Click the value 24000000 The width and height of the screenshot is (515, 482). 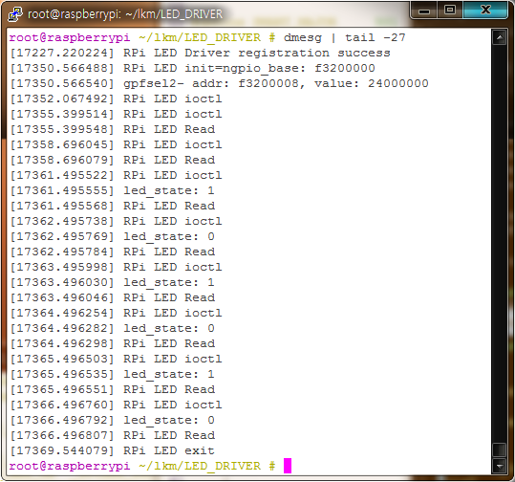tap(398, 83)
